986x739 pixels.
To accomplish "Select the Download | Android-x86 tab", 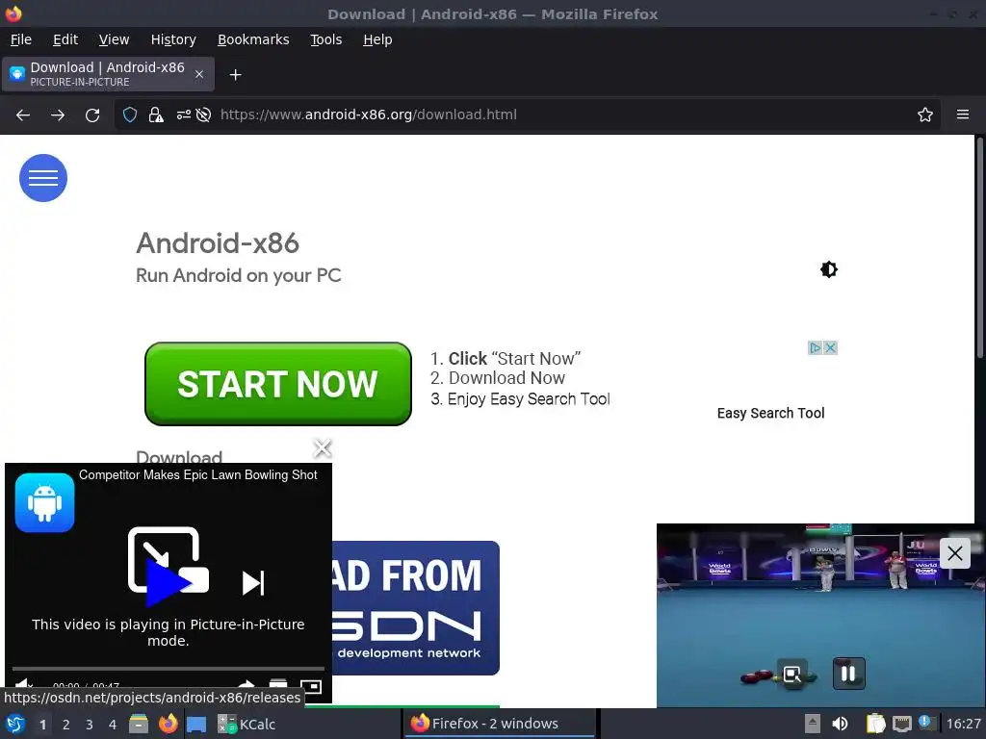I will (108, 74).
